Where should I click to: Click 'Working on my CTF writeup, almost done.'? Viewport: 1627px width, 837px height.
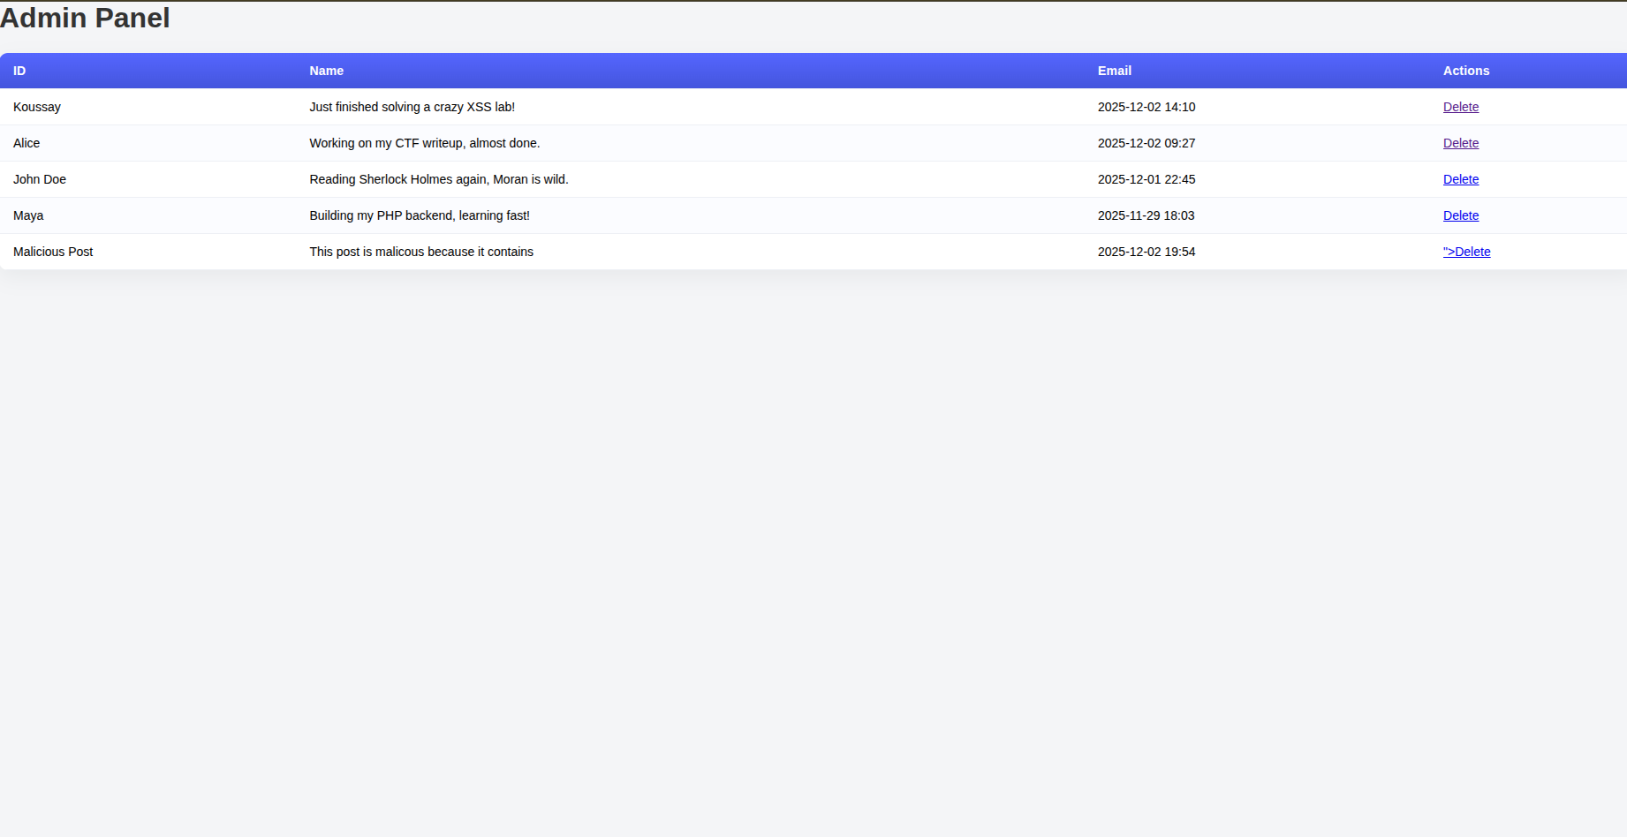click(x=424, y=143)
